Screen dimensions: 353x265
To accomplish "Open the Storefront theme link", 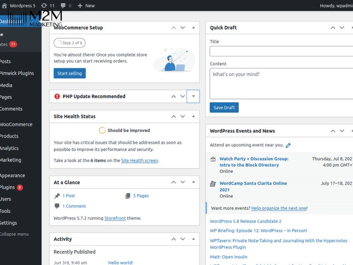I will coord(115,218).
